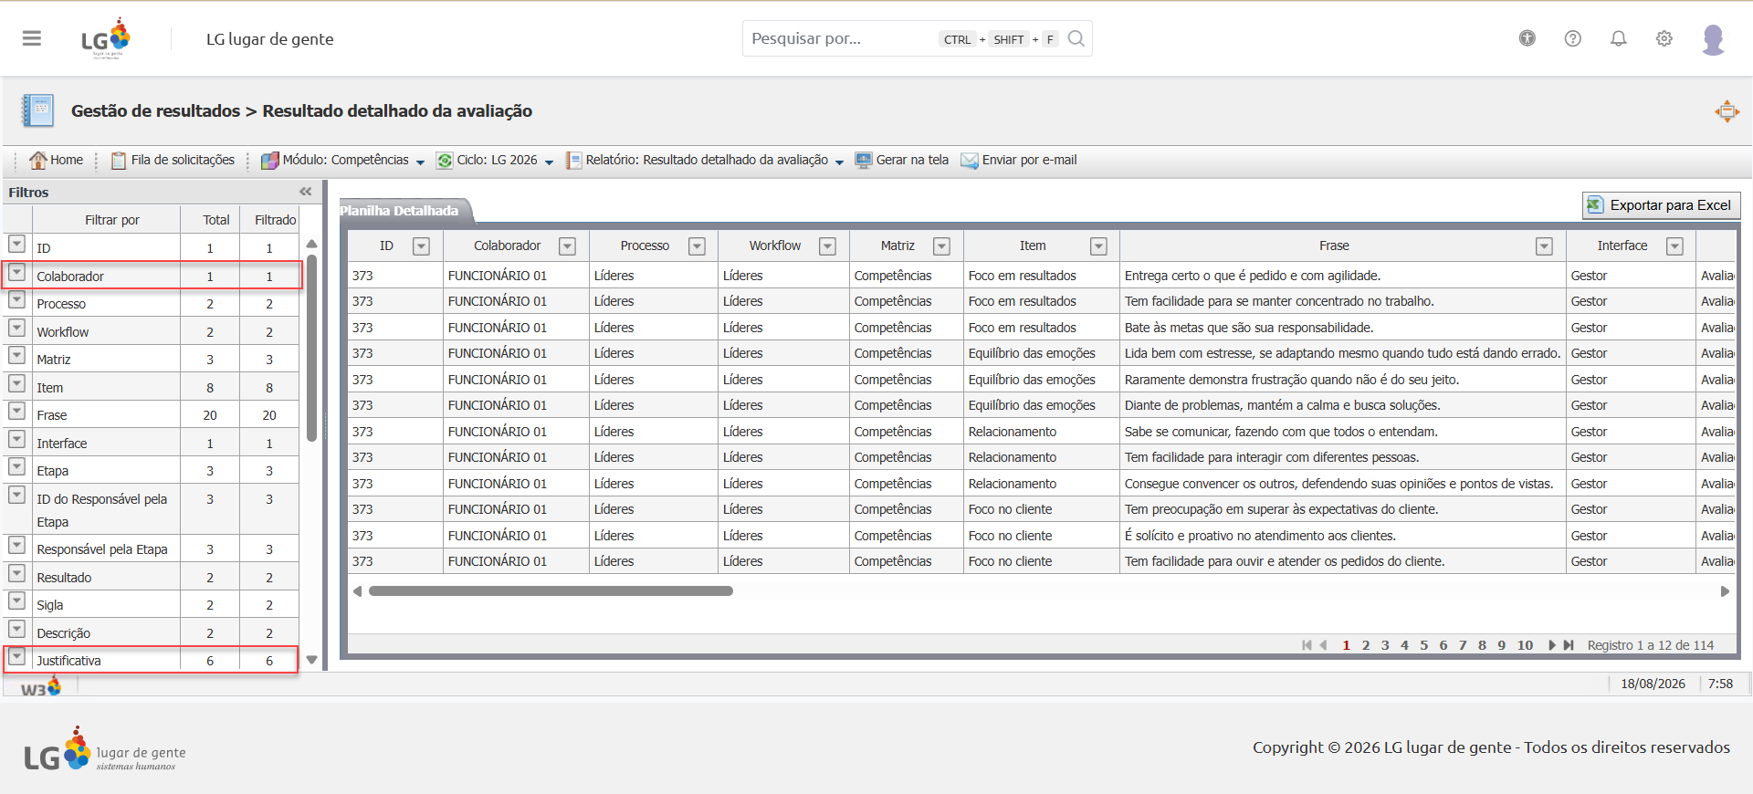Click the LG logo in header
Image resolution: width=1753 pixels, height=794 pixels.
(107, 38)
